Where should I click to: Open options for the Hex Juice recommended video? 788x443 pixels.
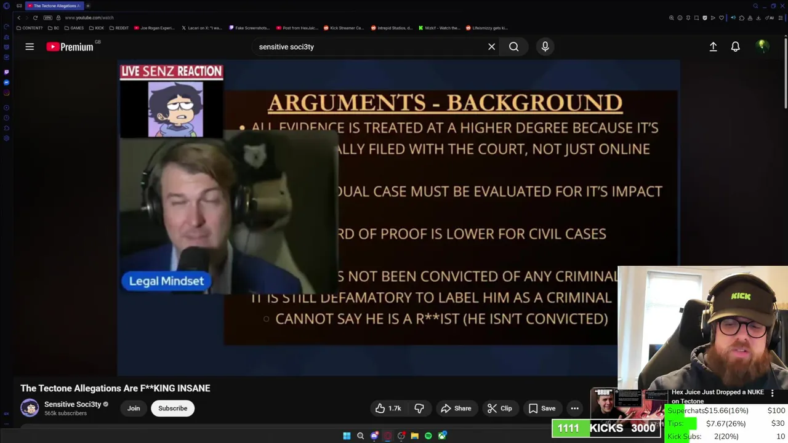click(x=772, y=393)
